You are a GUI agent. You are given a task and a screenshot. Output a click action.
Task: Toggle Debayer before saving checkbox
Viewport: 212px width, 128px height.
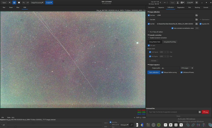pyautogui.click(x=162, y=72)
